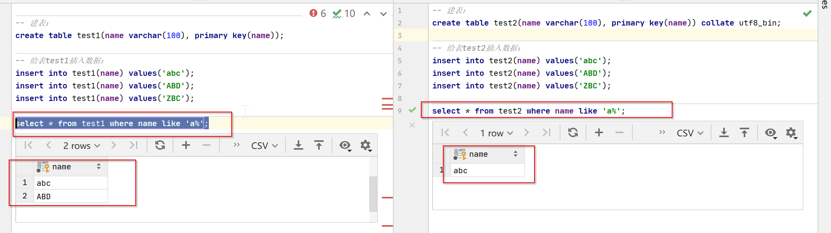
Task: Click upload import icon in left toolbar
Action: tap(319, 145)
